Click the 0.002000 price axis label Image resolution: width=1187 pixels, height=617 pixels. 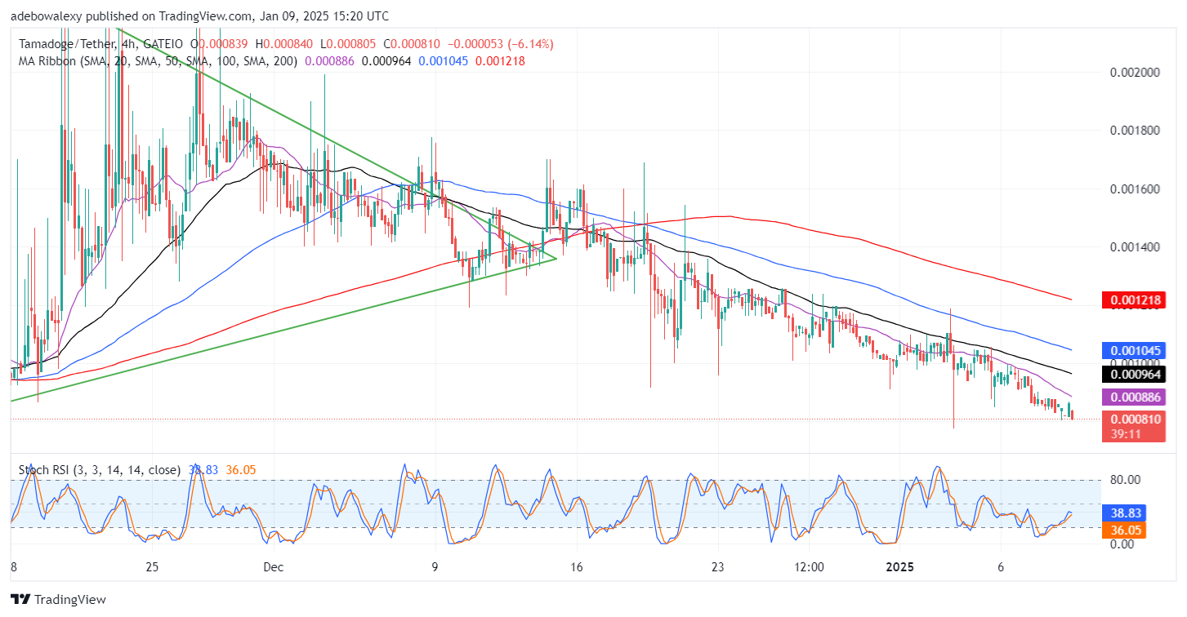coord(1134,73)
